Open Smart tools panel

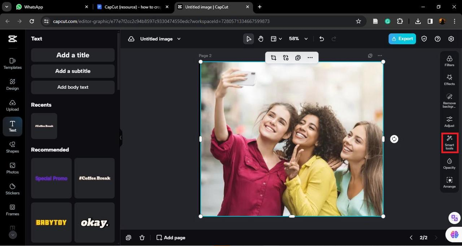click(449, 143)
